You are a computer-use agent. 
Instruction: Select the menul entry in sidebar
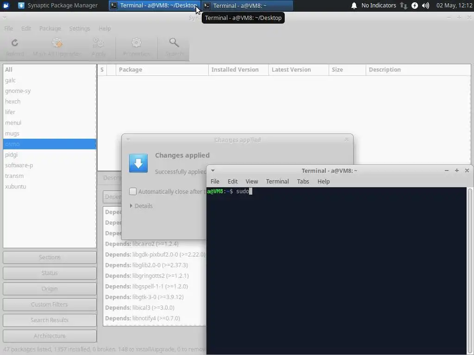50,122
